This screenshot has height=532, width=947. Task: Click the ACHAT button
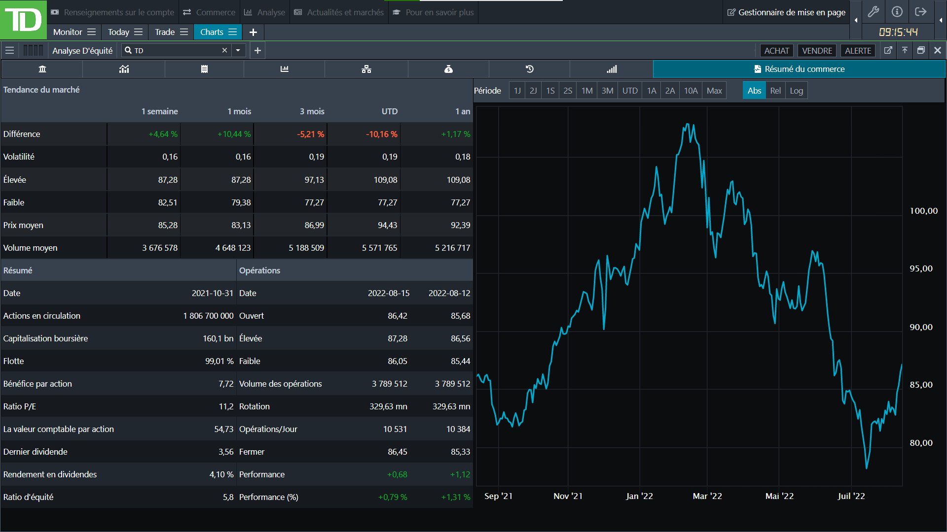click(x=776, y=51)
